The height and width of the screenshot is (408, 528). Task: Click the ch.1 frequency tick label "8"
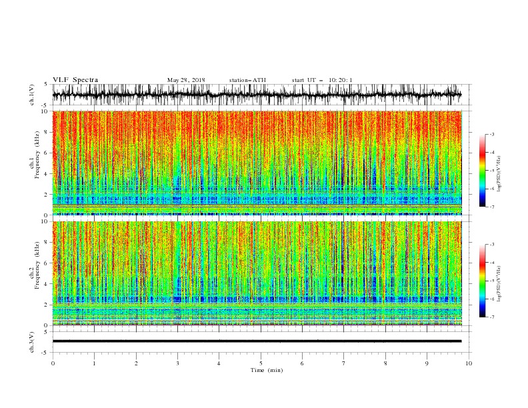[x=47, y=132]
